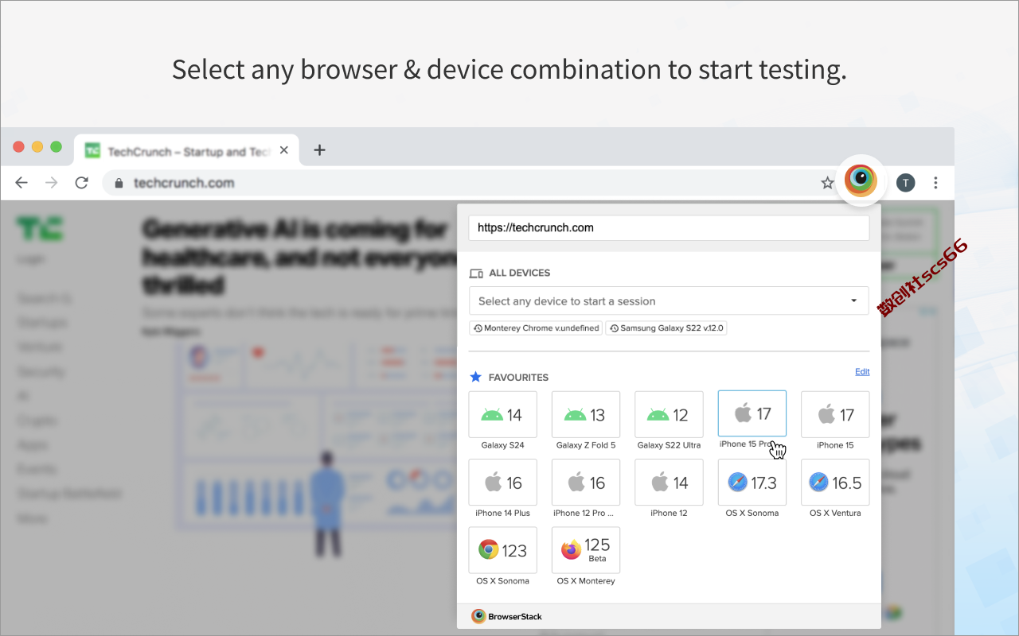The image size is (1019, 636).
Task: Open Chrome's three-dot menu
Action: click(935, 183)
